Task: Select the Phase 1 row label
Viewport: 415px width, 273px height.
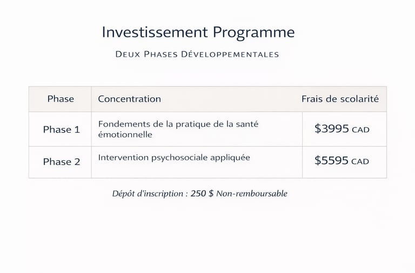Action: tap(62, 129)
